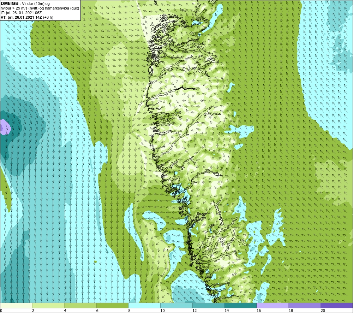The image size is (353, 313).
Task: Click the DMI/IGB title text
Action: point(10,4)
